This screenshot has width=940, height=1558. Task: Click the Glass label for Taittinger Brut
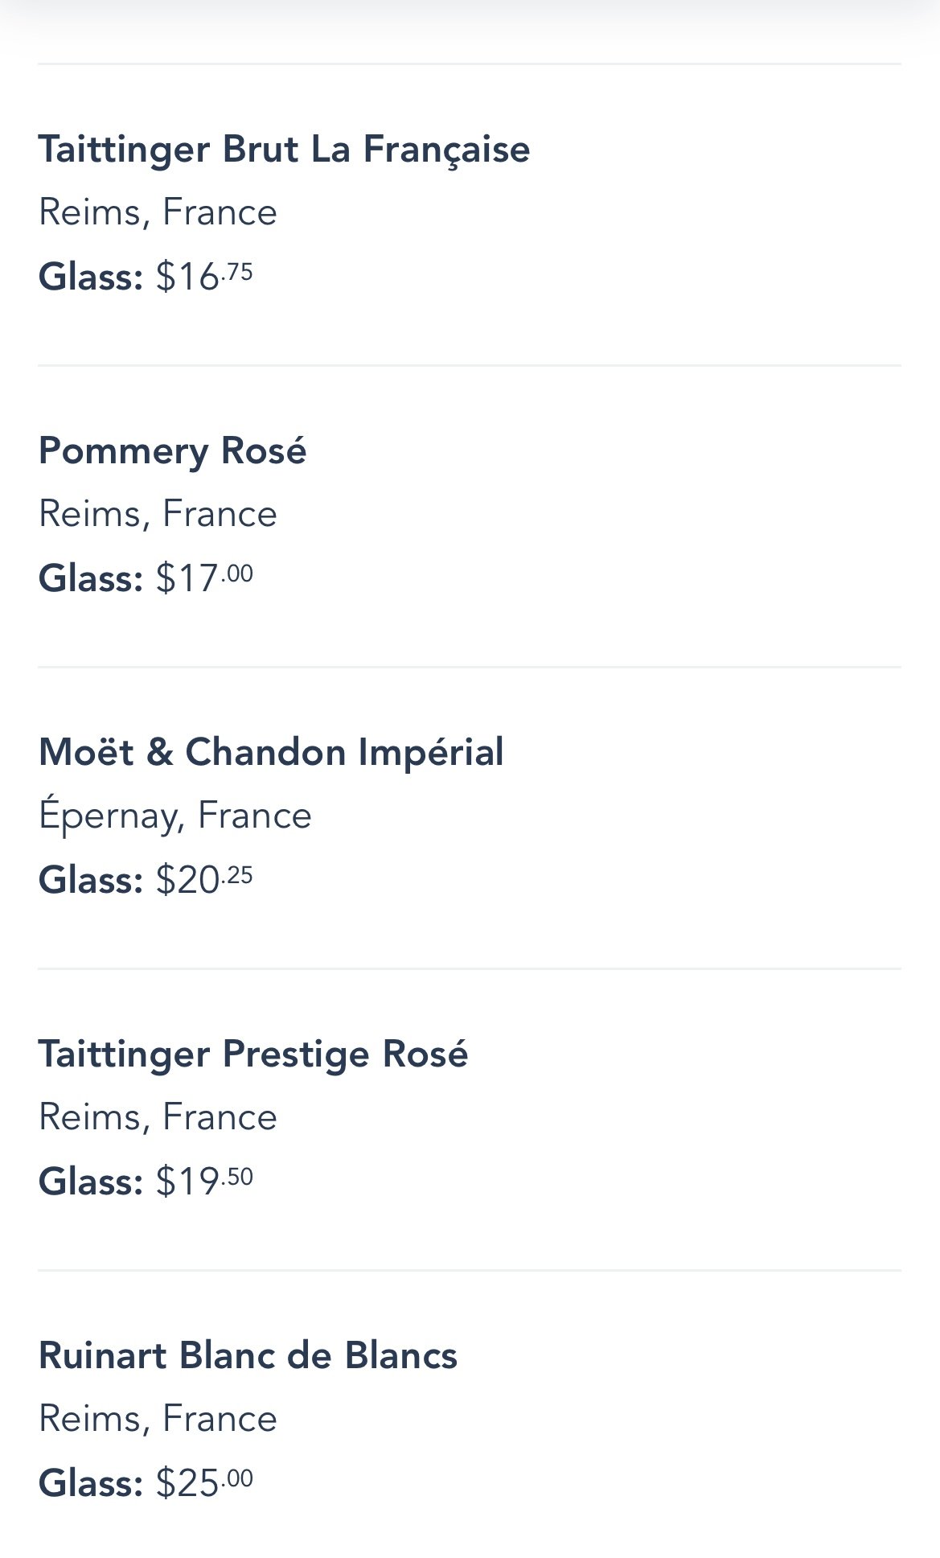tap(90, 277)
